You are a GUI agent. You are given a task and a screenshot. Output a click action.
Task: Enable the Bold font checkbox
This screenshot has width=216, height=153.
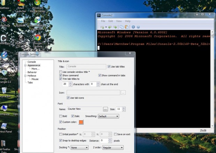[x=61, y=116]
